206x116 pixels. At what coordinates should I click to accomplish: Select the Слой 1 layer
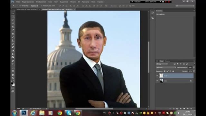click(x=176, y=76)
